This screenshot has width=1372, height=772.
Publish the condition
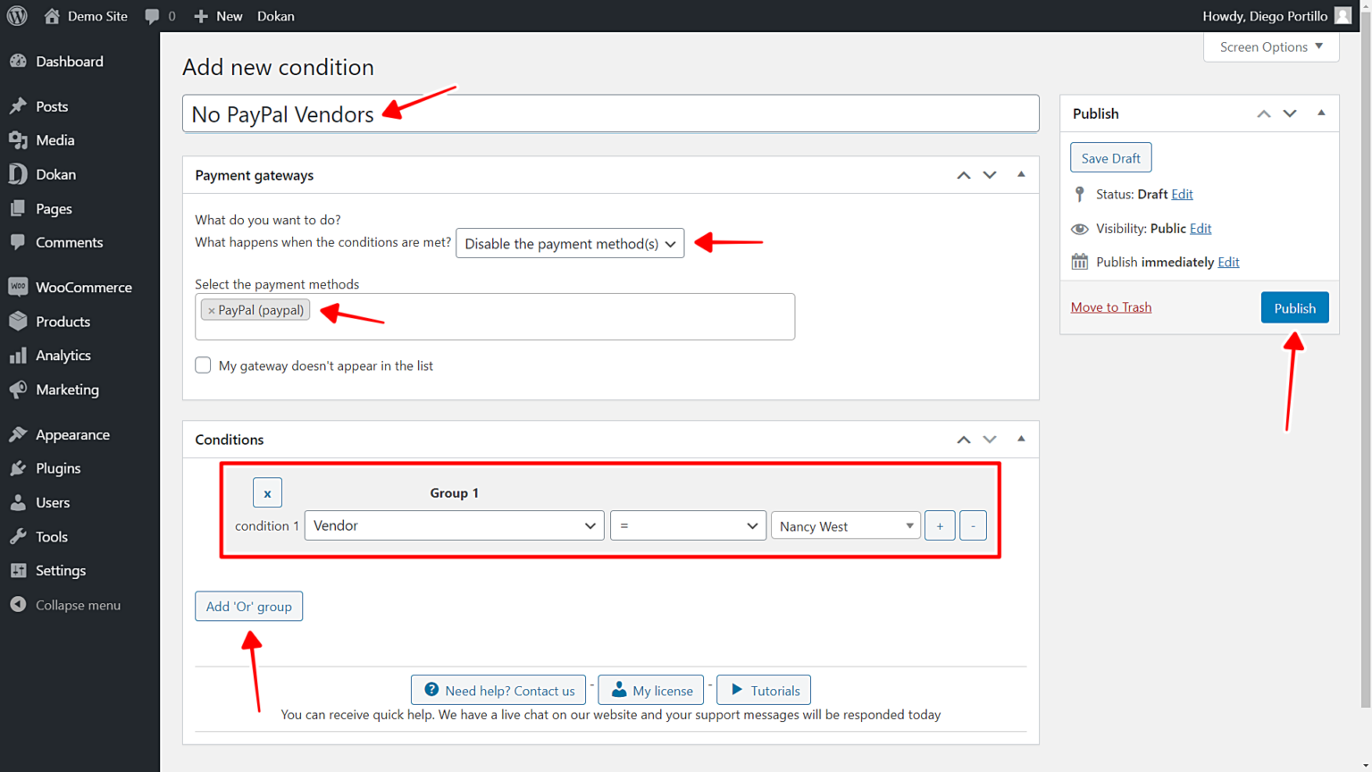coord(1294,306)
